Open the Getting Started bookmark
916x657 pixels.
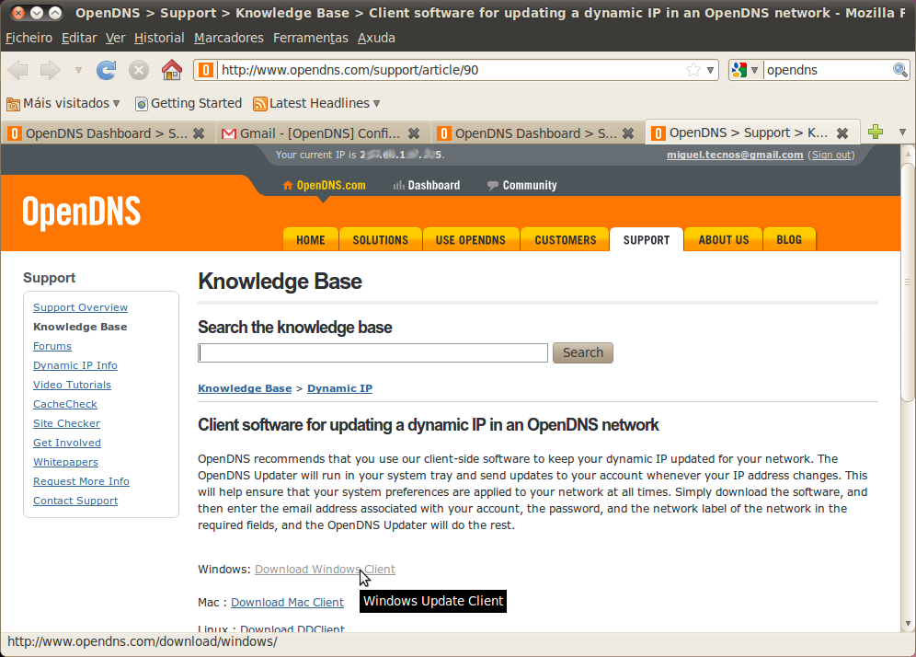point(189,103)
